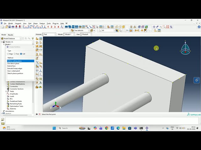Click the Print icon in toolbar
This screenshot has height=150, width=201.
(13, 27)
